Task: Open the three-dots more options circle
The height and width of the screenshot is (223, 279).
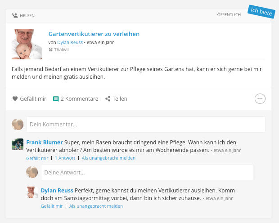Action: [260, 98]
